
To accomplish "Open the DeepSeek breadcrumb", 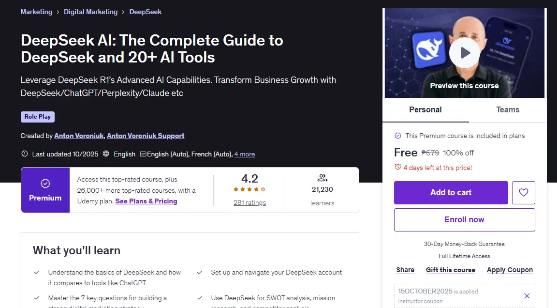I will pos(145,12).
